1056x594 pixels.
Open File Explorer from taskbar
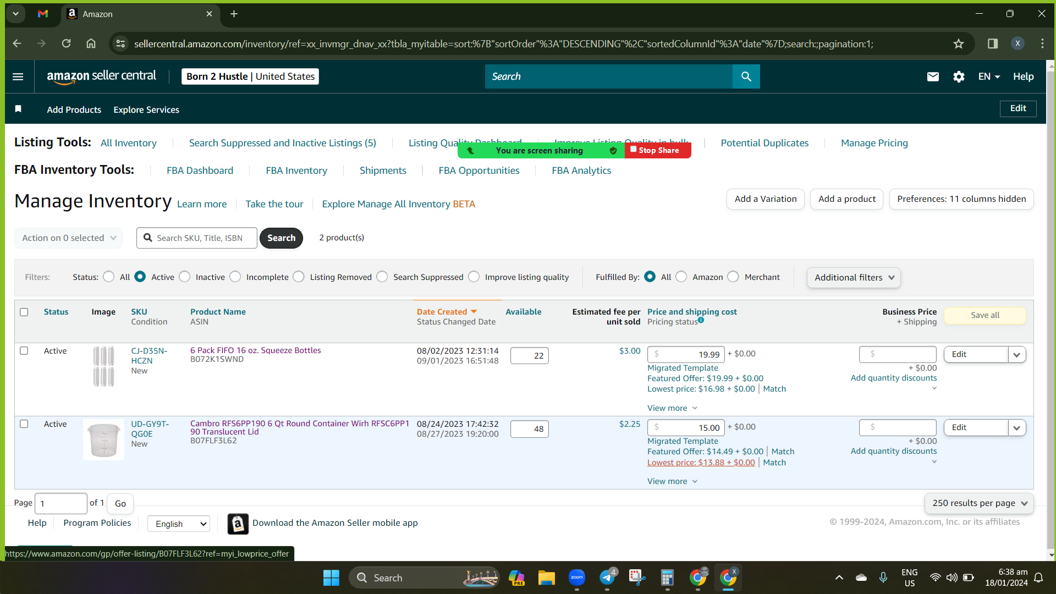click(546, 577)
